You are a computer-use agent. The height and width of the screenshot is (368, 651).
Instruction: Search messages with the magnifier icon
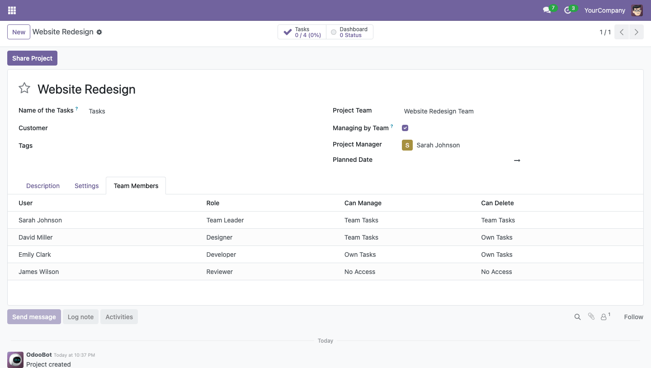tap(577, 317)
